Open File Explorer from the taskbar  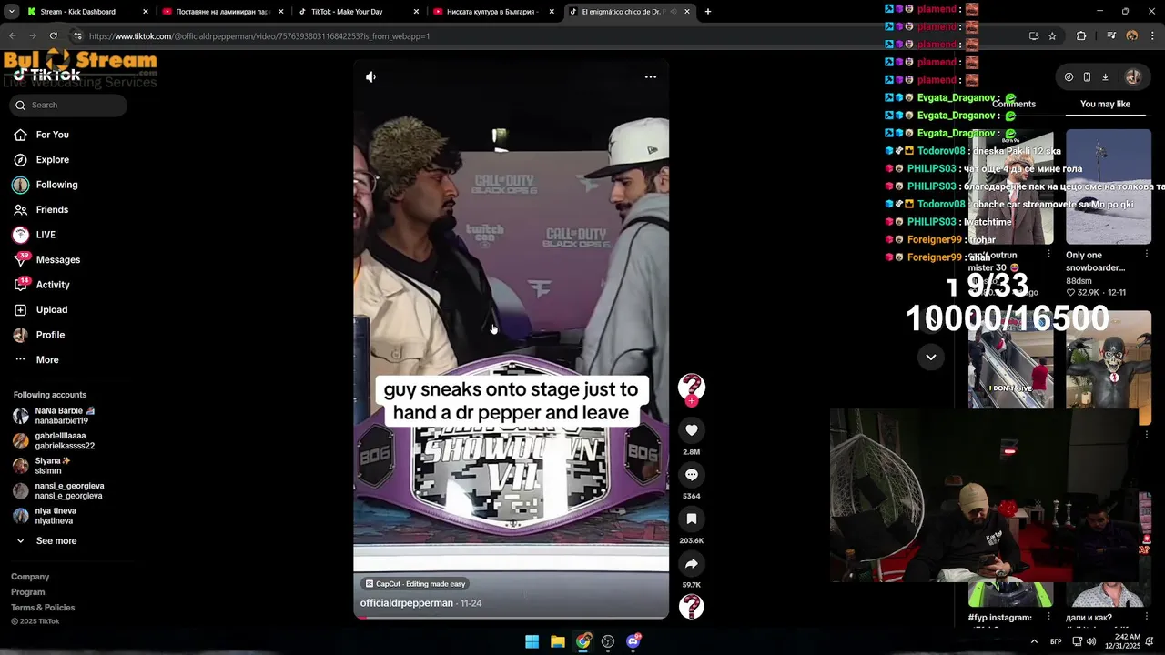coord(558,641)
